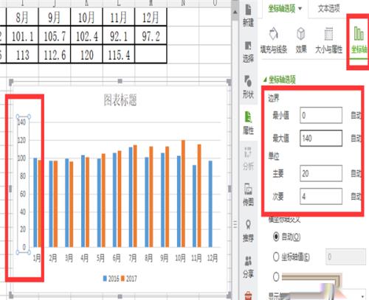The image size is (369, 300).
Task: Select the 自动(O) radio button
Action: point(276,237)
